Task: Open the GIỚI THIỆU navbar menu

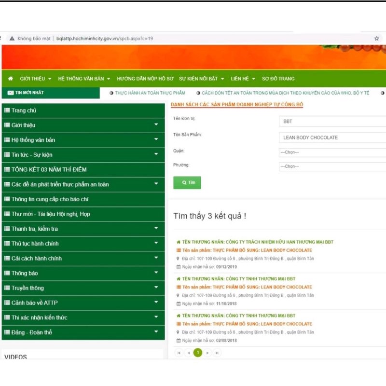Action: click(x=35, y=79)
